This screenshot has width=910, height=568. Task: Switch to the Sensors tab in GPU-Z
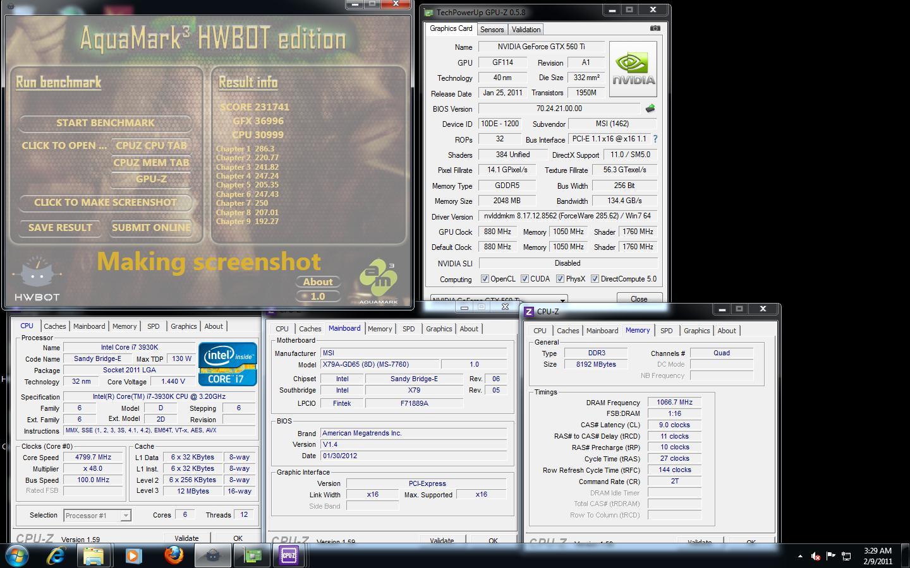coord(492,29)
